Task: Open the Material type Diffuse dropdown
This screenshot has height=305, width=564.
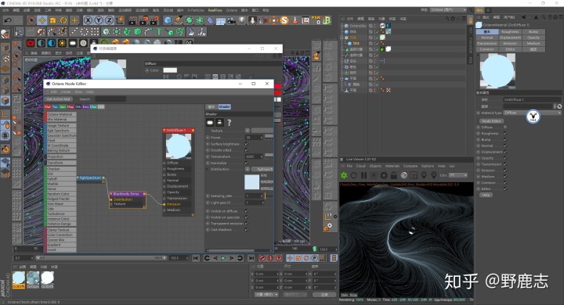Action: (532, 113)
